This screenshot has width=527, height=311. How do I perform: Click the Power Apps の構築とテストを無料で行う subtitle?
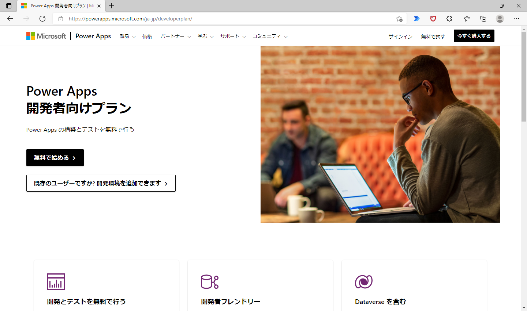(x=80, y=130)
